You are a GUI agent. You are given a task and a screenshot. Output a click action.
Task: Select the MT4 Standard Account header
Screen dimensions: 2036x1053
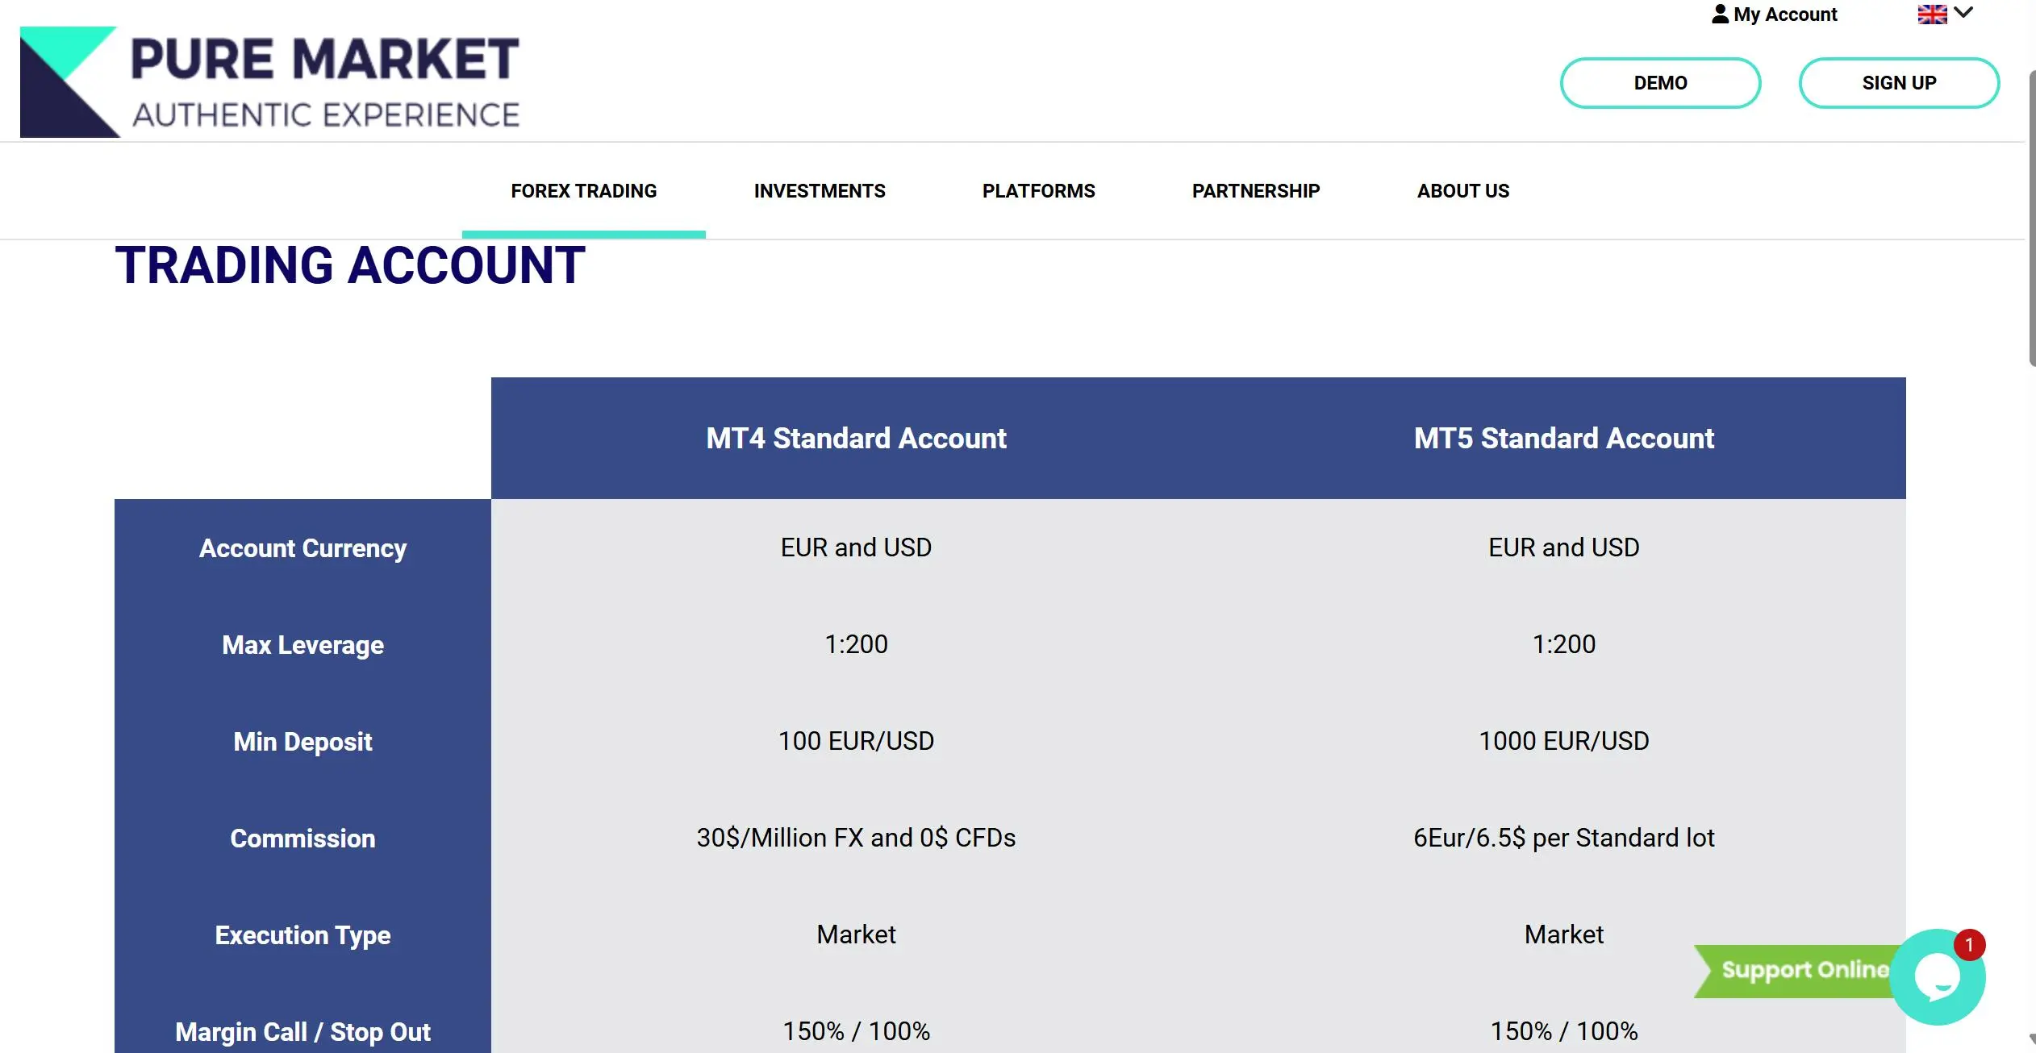(856, 439)
